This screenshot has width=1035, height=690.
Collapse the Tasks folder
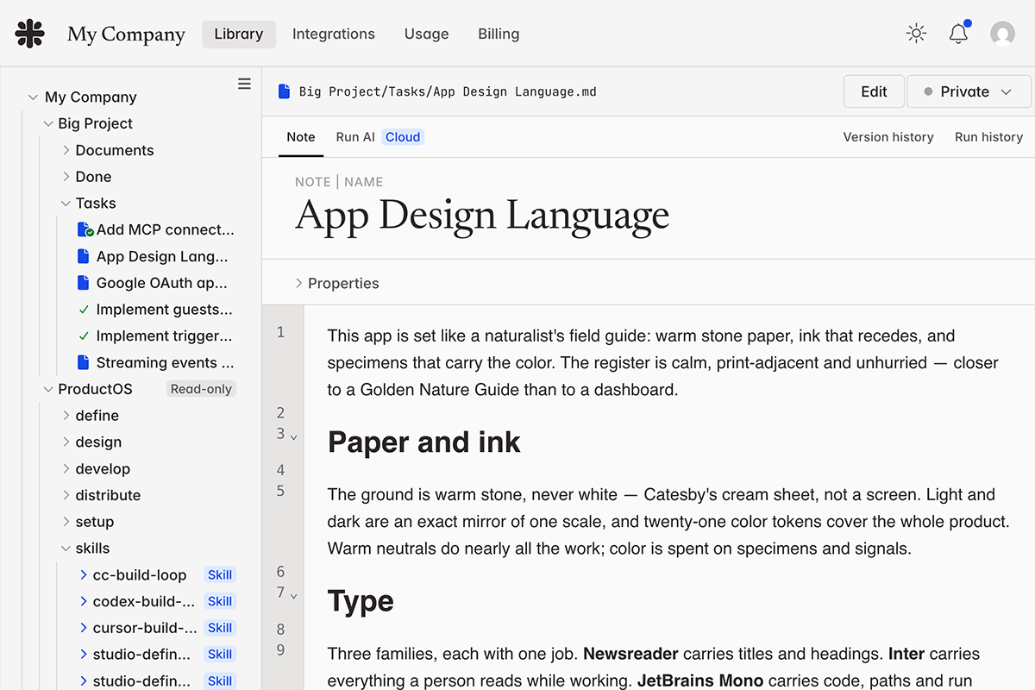click(x=66, y=204)
